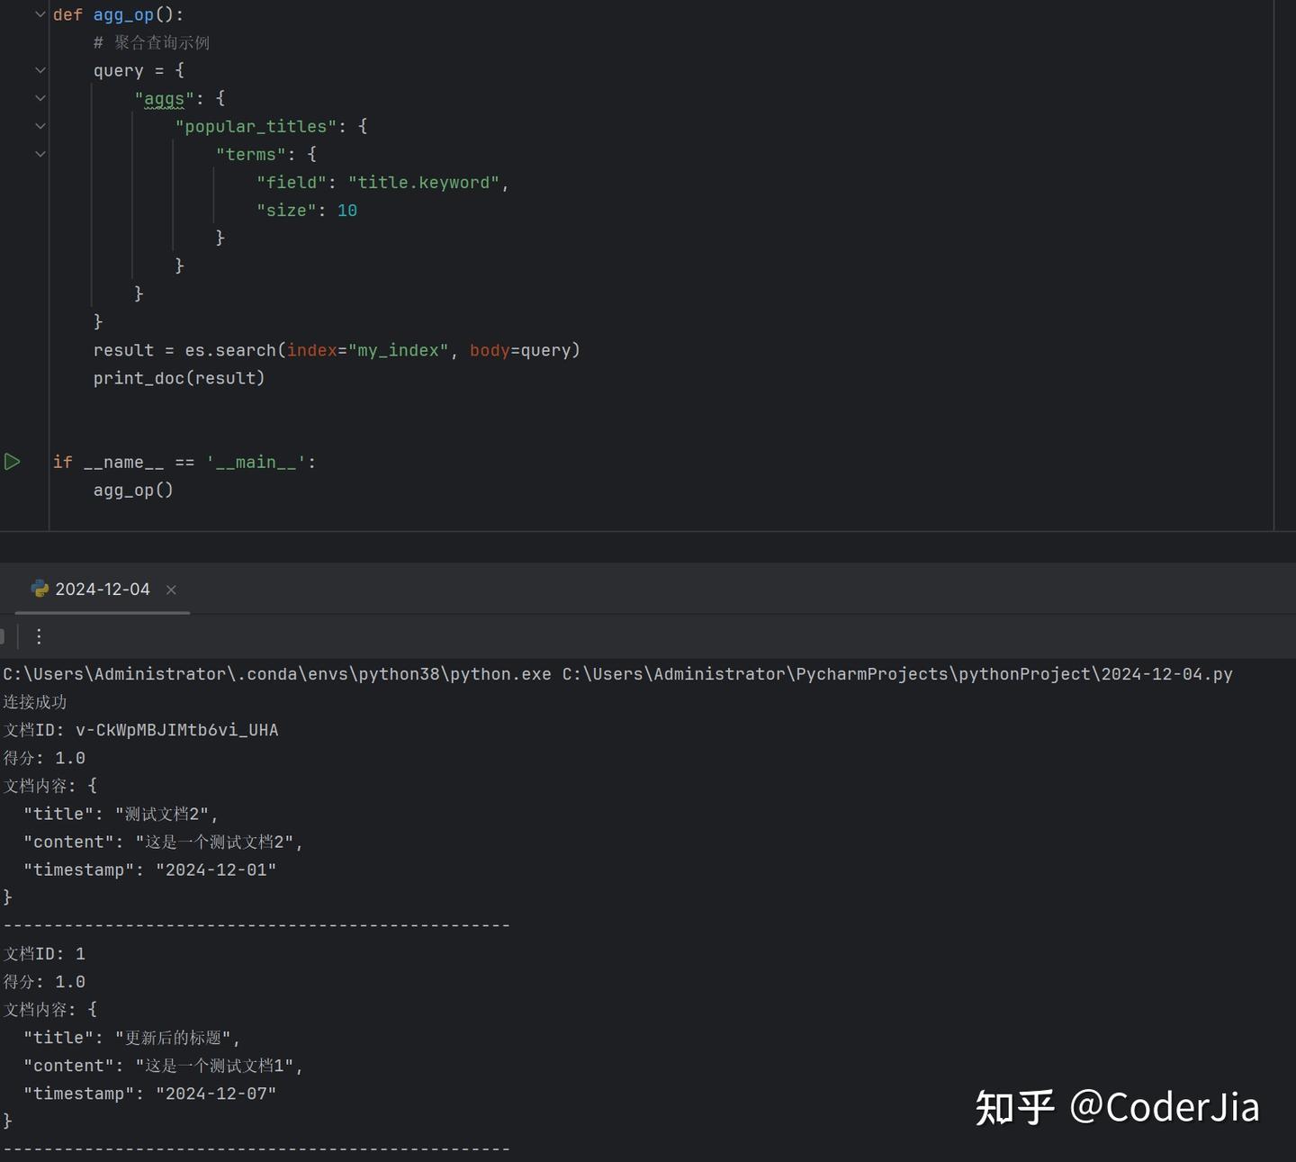Click the "连接成功" console message
Screen dimensions: 1296x1162
tap(34, 702)
